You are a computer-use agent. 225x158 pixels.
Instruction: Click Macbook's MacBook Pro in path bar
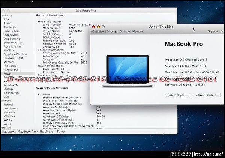pyautogui.click(x=19, y=131)
